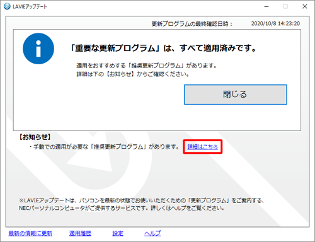315x242 pixels.
Task: Click the LAVIEアップデート title bar icon
Action: [x=7, y=6]
